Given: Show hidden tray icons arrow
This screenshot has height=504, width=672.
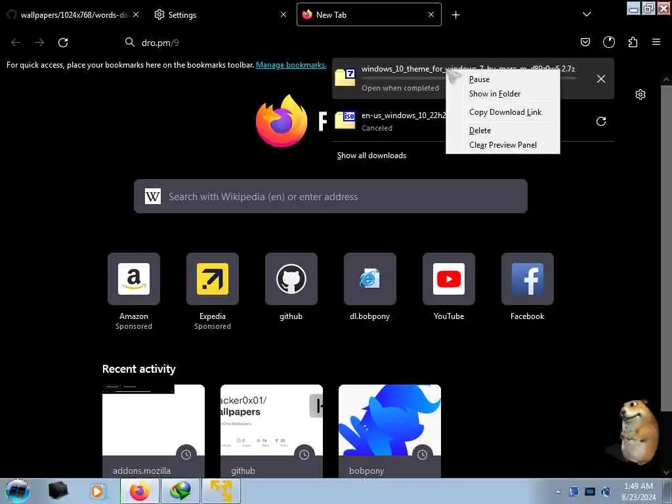Looking at the screenshot, I should click(x=558, y=492).
